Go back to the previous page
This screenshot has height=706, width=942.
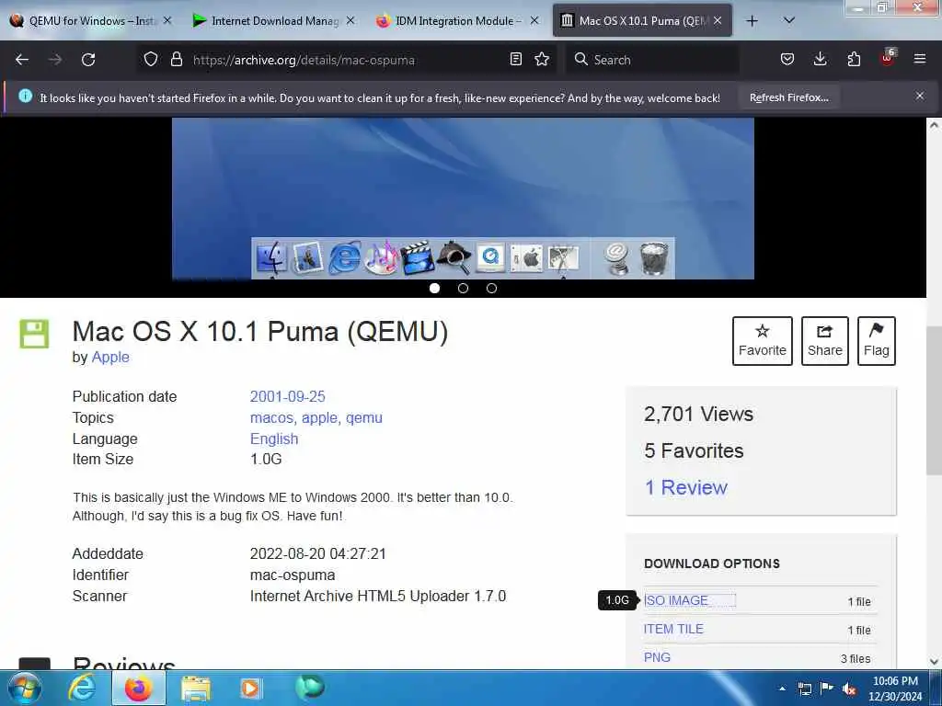click(x=22, y=60)
